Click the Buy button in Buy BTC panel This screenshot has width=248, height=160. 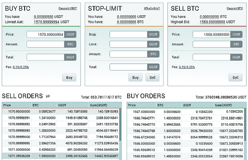click(69, 77)
